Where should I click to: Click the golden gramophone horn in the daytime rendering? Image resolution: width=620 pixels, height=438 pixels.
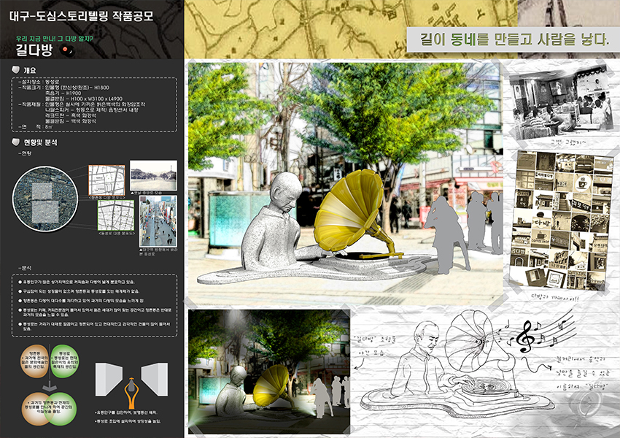click(349, 210)
